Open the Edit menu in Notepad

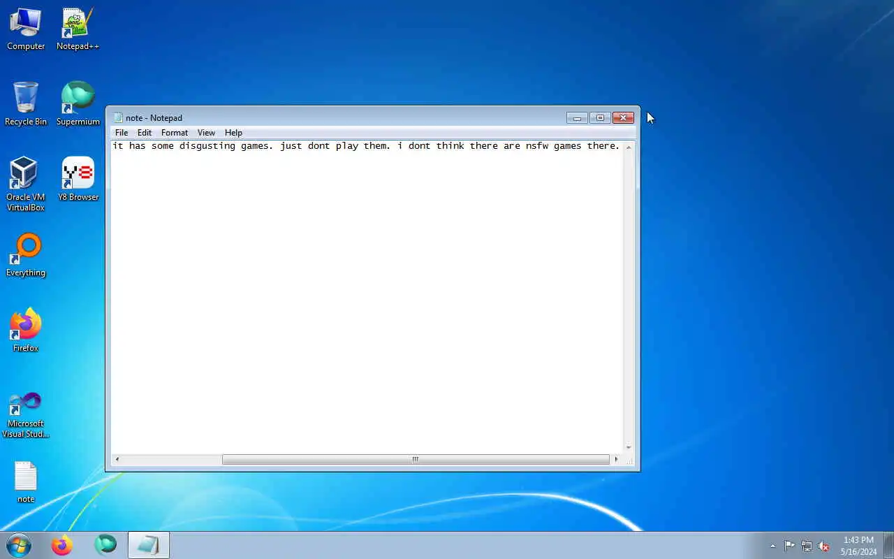point(145,133)
